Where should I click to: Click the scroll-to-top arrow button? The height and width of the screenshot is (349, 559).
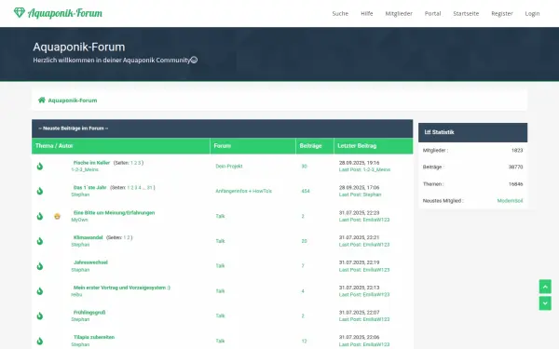[x=545, y=287]
